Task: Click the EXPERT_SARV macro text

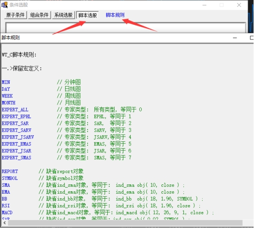Action: (17, 130)
